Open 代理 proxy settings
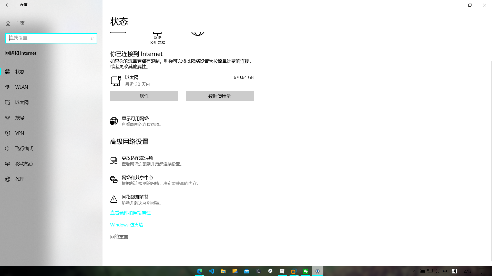Screen dimensions: 492x276 [20, 179]
